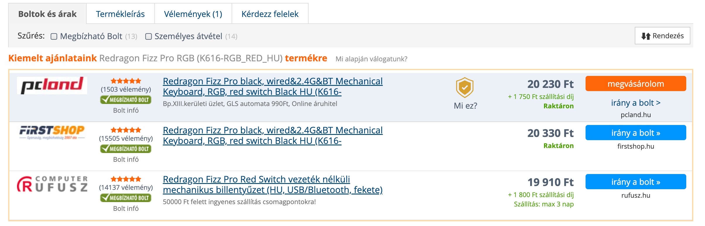705x226 pixels.
Task: Click the orange megvásárolom button
Action: [x=636, y=84]
